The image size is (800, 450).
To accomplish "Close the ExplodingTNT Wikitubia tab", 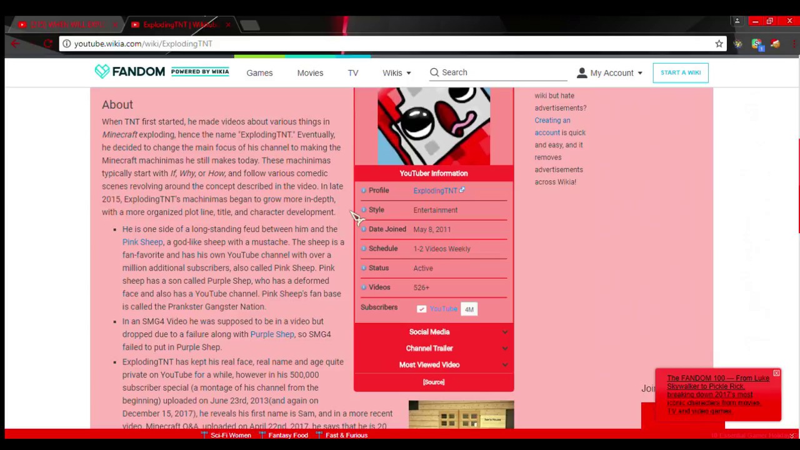I will (x=227, y=25).
